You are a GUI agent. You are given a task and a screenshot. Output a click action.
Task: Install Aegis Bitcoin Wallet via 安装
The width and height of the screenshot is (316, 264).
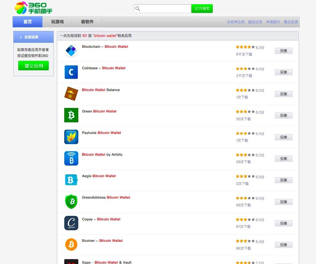[284, 180]
